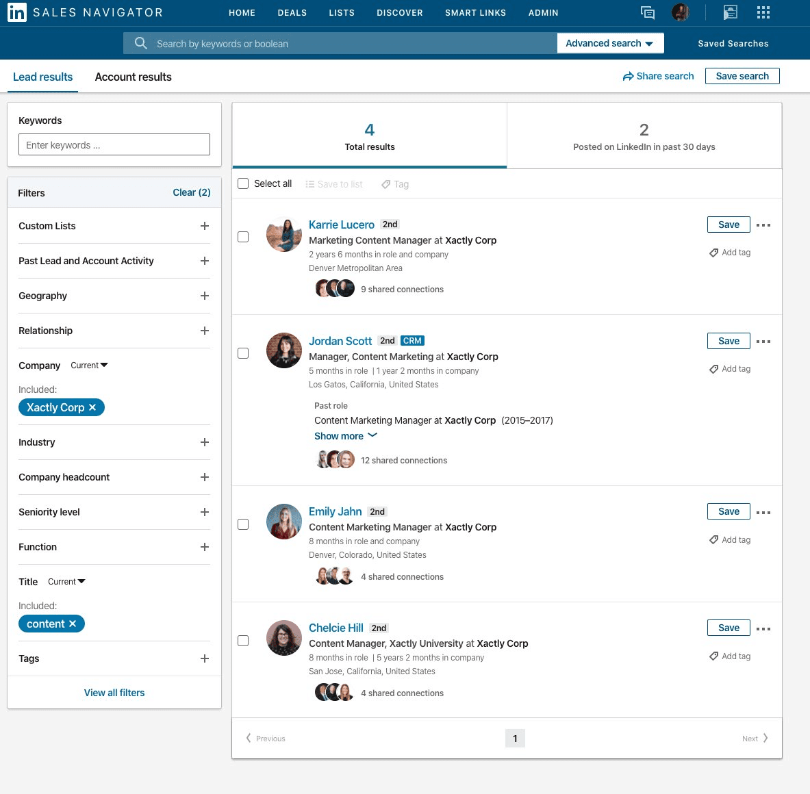Save lead Jordan Scott
810x794 pixels.
[729, 341]
